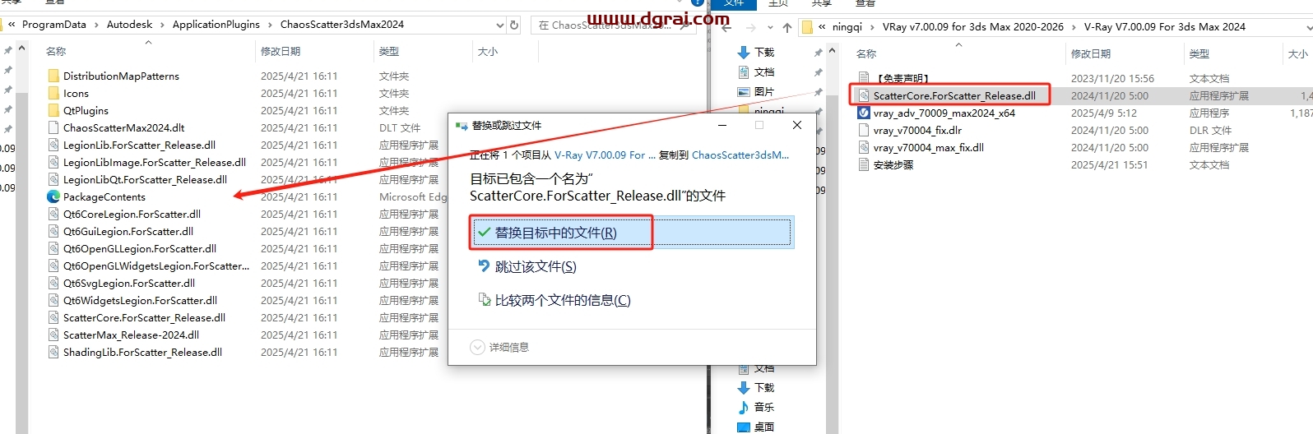Click the refresh icon beside the left address bar
Image resolution: width=1313 pixels, height=434 pixels.
(514, 25)
